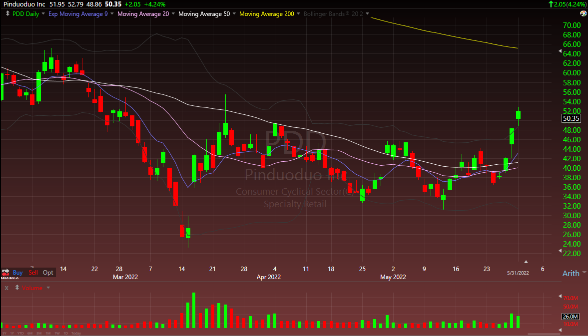Click the Mar 2022 time axis label
This screenshot has width=588, height=336.
coord(125,277)
